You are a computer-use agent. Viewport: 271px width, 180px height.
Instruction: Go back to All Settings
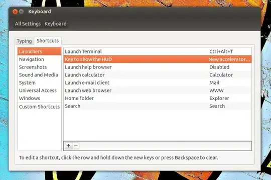pyautogui.click(x=28, y=24)
